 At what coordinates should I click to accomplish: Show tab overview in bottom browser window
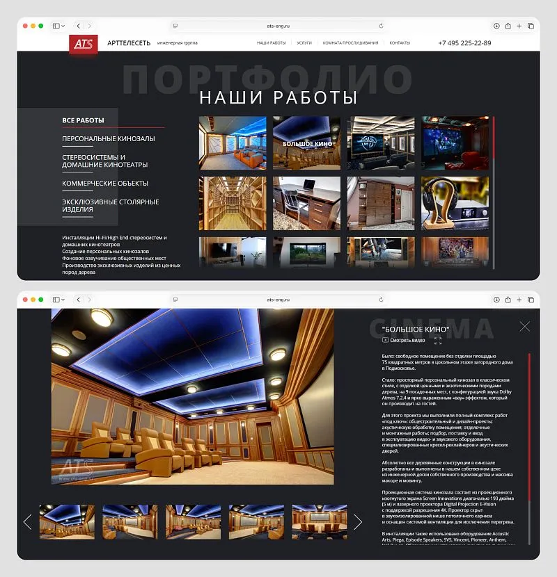coord(531,300)
